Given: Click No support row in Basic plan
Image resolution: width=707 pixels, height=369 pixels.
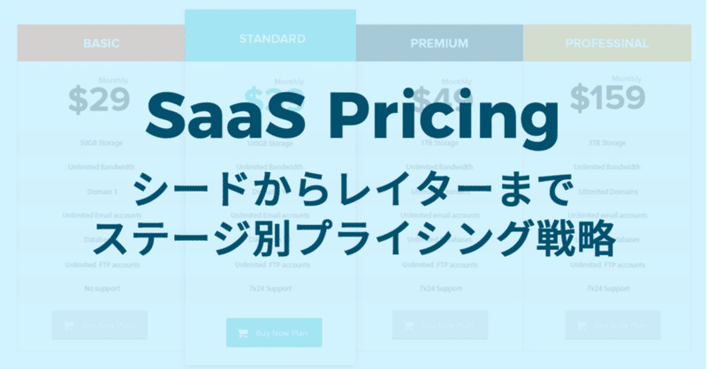Looking at the screenshot, I should [x=101, y=289].
